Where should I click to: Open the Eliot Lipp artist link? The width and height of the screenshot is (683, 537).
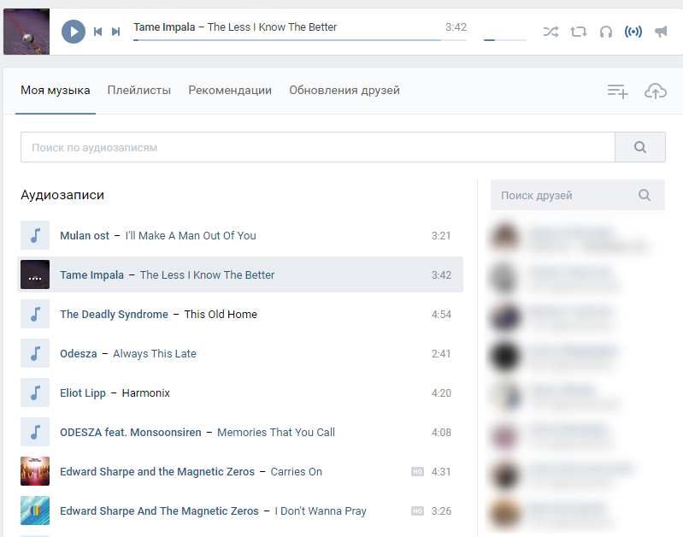click(83, 393)
